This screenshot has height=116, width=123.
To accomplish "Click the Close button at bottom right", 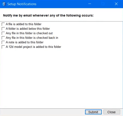I will [x=112, y=112].
